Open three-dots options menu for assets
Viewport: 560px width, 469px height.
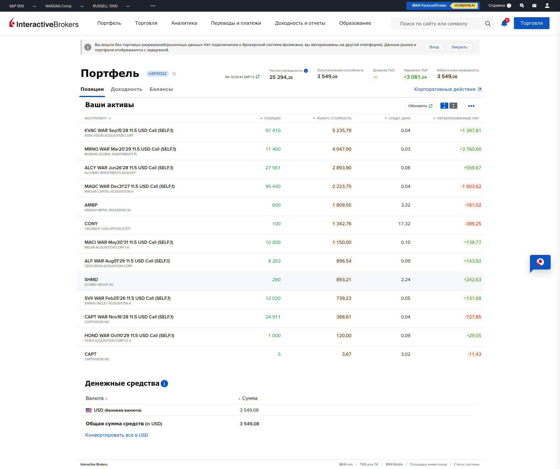471,106
